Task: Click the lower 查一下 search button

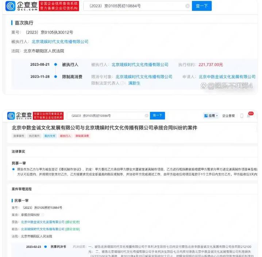Action: [157, 116]
